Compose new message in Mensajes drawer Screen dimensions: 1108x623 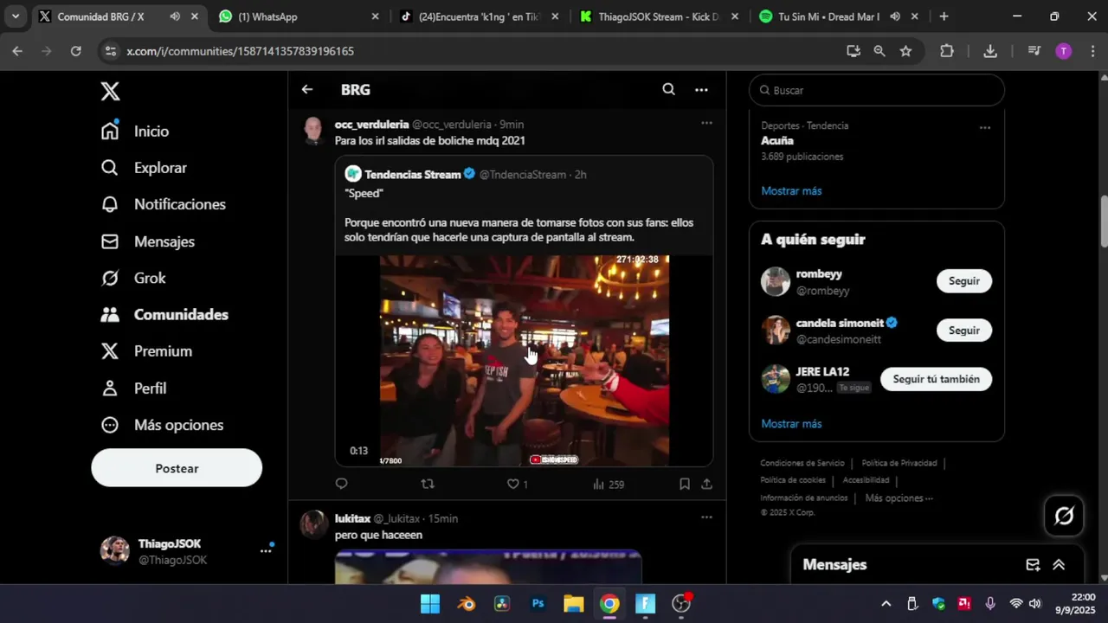(1033, 565)
